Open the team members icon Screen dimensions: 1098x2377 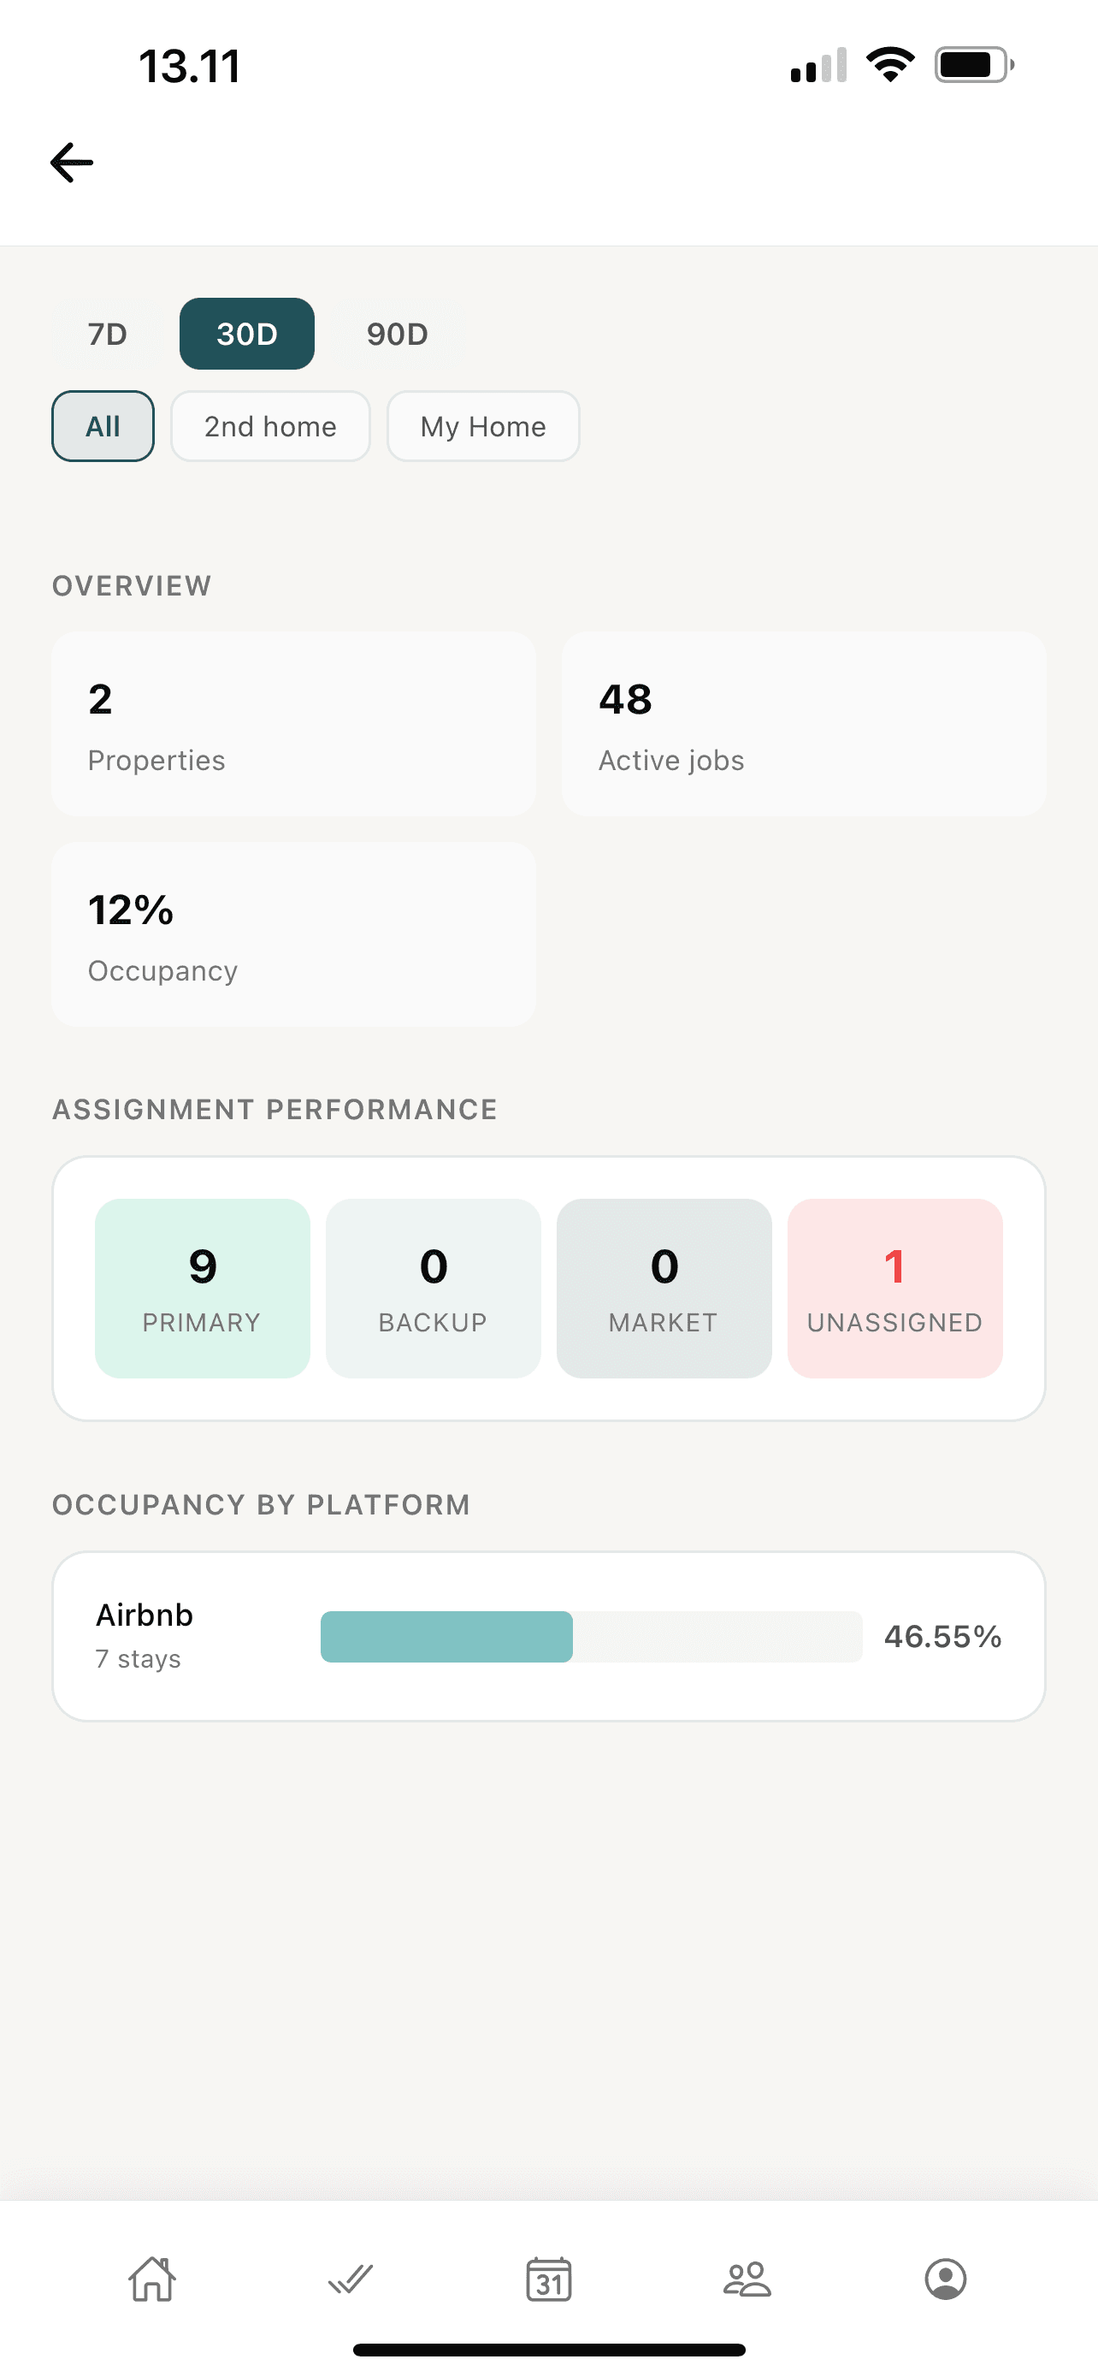pos(746,2279)
